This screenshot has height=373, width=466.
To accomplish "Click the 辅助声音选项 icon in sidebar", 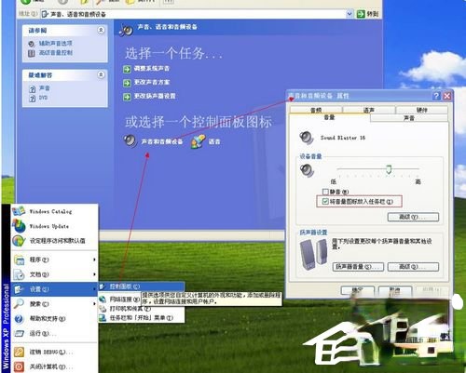I will click(32, 44).
